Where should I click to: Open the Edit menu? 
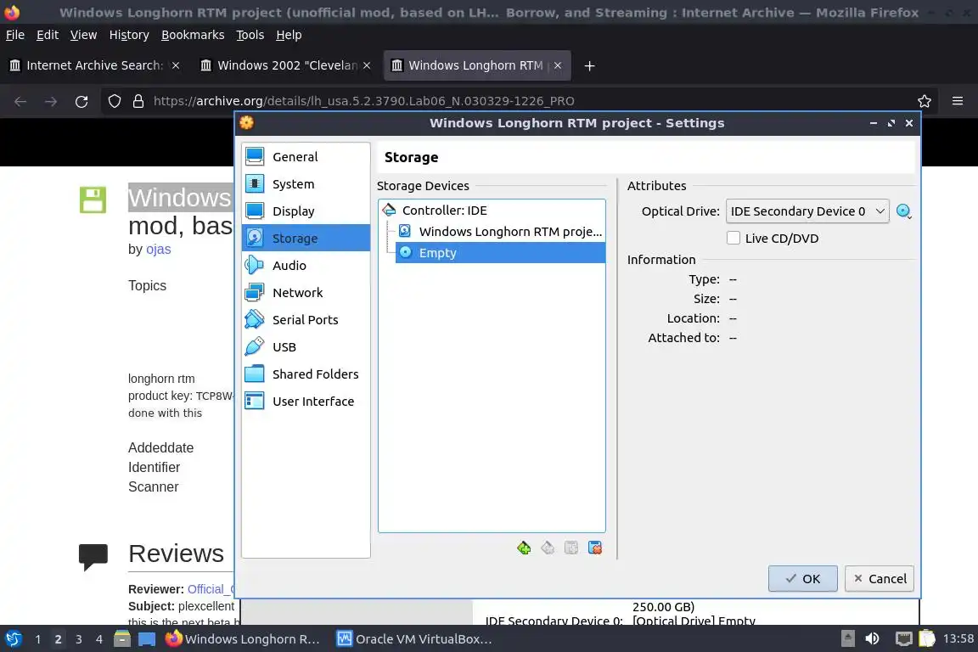(48, 35)
